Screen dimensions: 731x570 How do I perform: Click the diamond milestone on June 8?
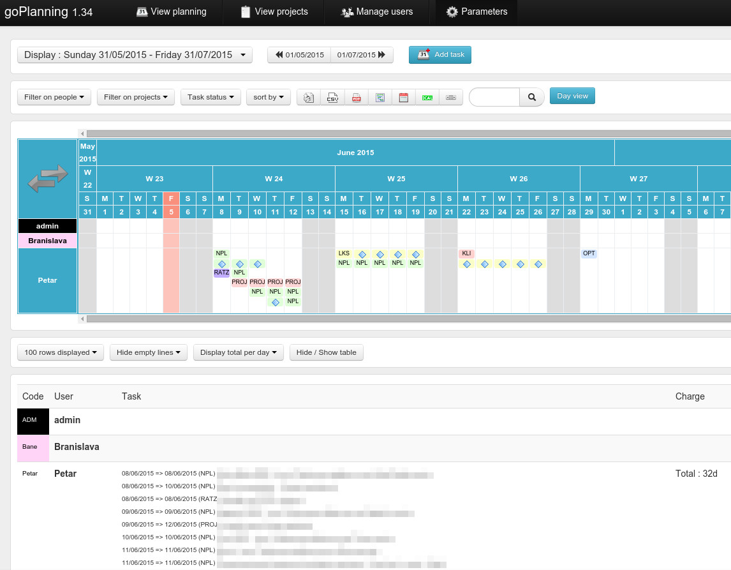coord(222,264)
